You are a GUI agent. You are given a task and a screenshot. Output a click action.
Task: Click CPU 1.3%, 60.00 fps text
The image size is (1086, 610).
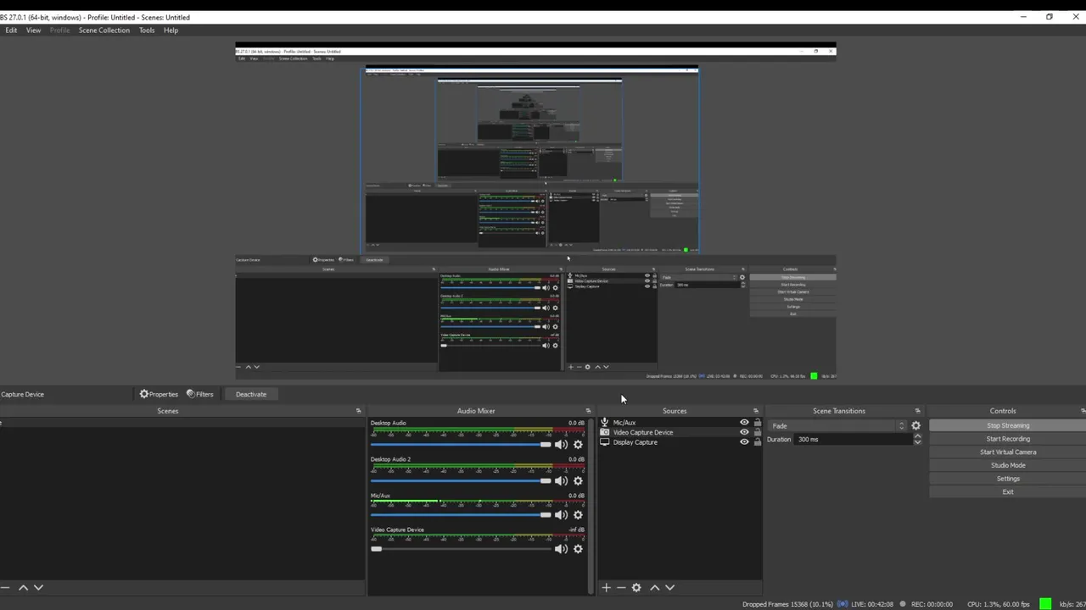tap(999, 604)
